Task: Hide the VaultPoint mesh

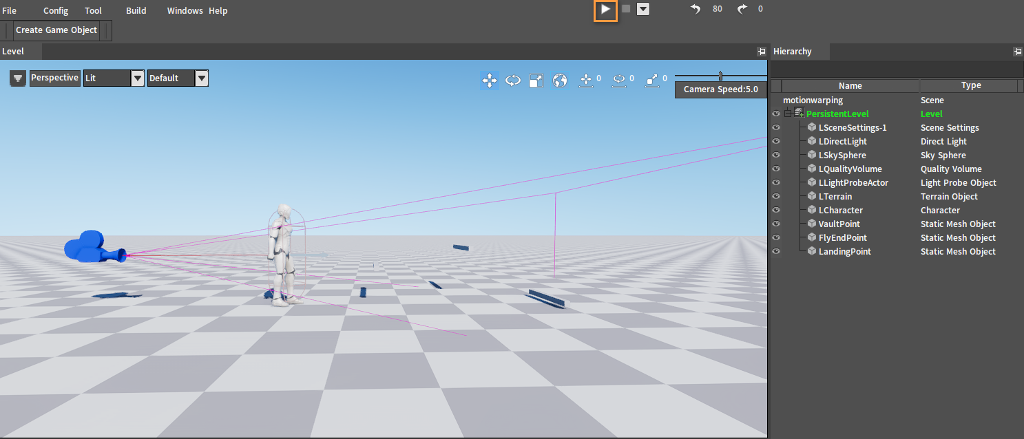Action: (x=776, y=224)
